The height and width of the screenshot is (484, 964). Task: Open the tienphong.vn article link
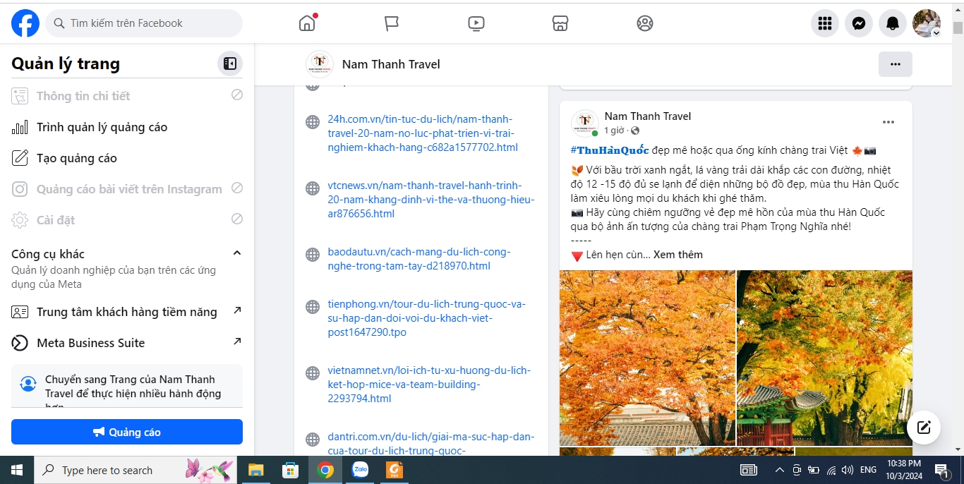[426, 318]
